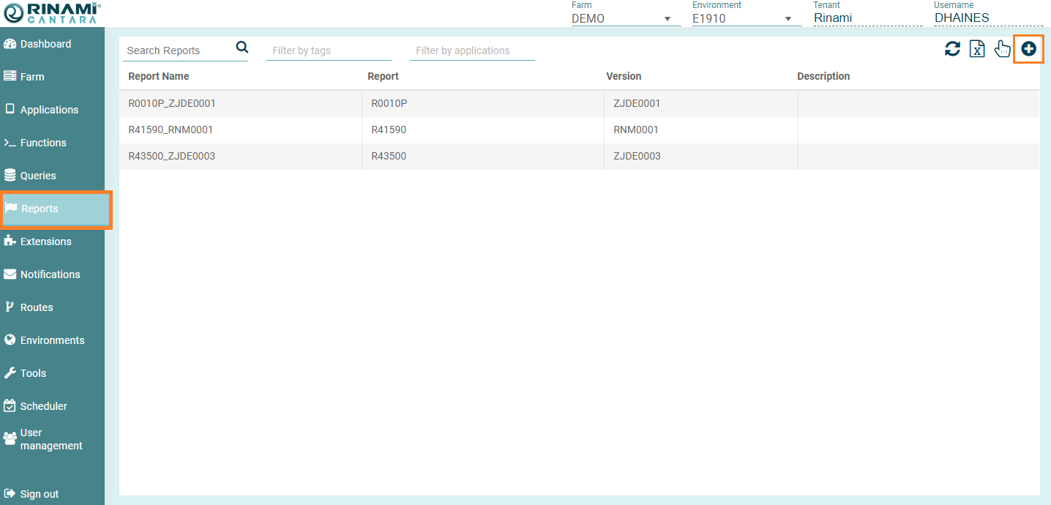Open User management in the sidebar
The height and width of the screenshot is (505, 1051).
51,439
